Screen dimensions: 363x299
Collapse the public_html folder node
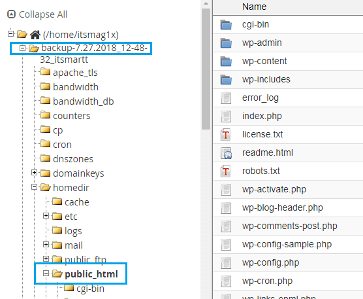[x=46, y=273]
